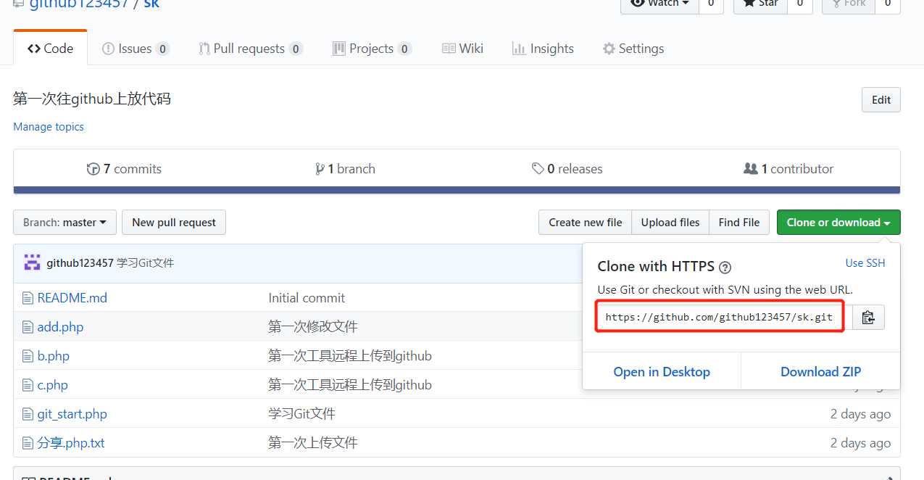The height and width of the screenshot is (480, 924).
Task: Open git_start.php's 学习Git文件 commit message
Action: pyautogui.click(x=301, y=414)
